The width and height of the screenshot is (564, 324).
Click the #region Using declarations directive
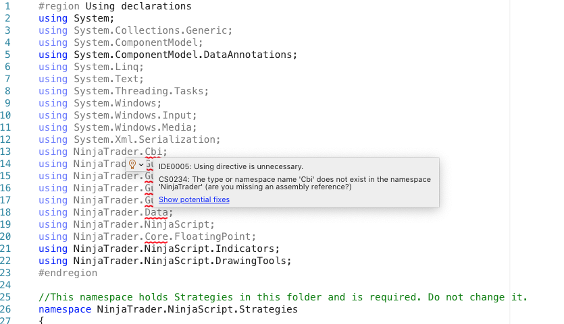pyautogui.click(x=115, y=6)
